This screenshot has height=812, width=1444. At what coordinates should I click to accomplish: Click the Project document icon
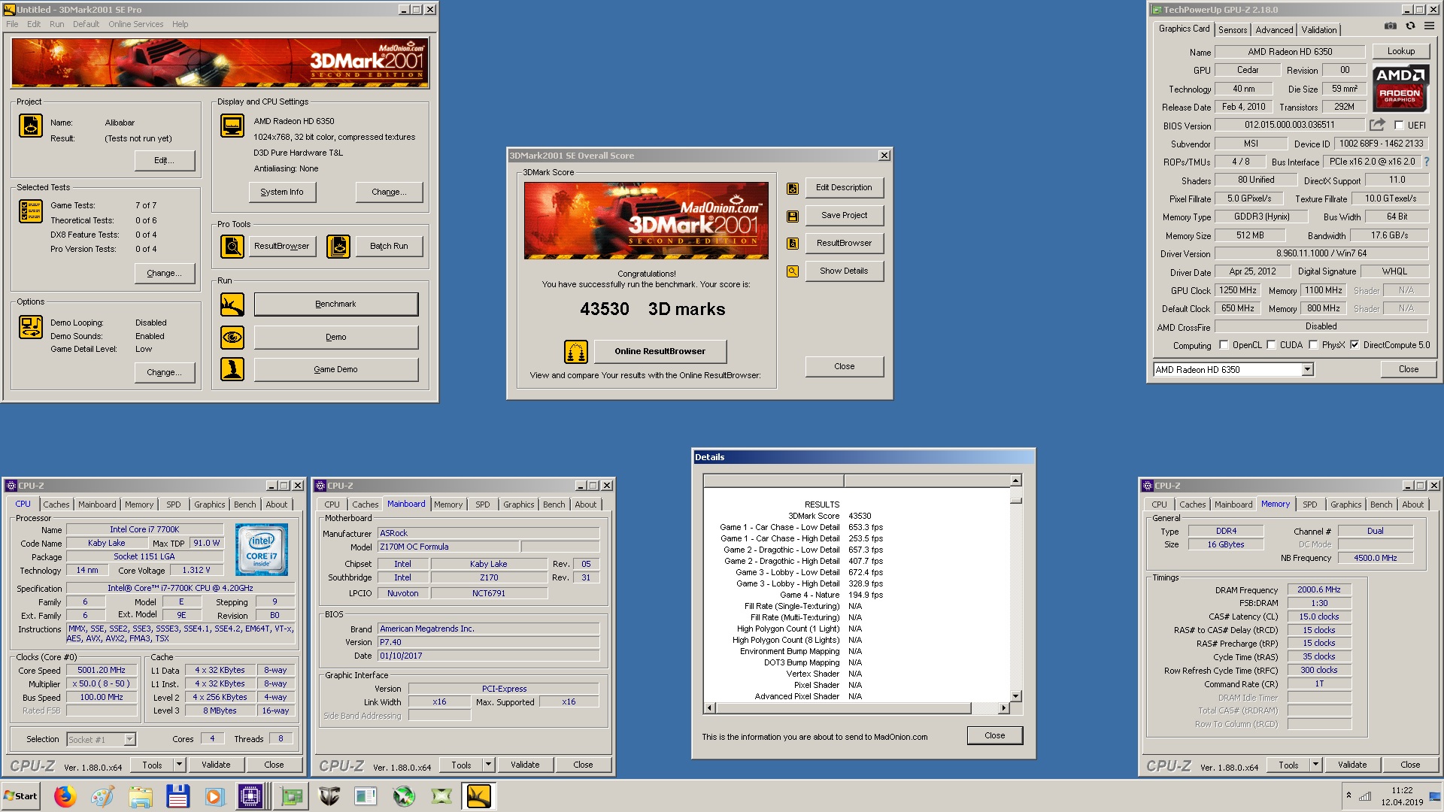(x=31, y=126)
